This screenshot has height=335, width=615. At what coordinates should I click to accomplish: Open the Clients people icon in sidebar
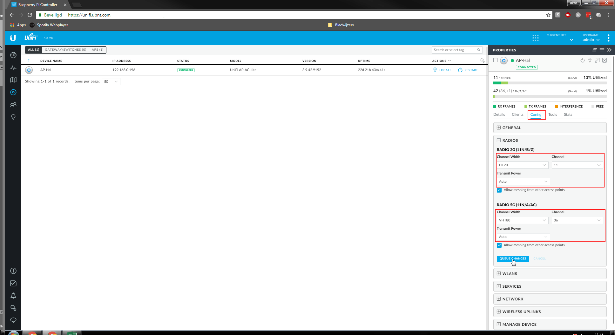pyautogui.click(x=13, y=105)
